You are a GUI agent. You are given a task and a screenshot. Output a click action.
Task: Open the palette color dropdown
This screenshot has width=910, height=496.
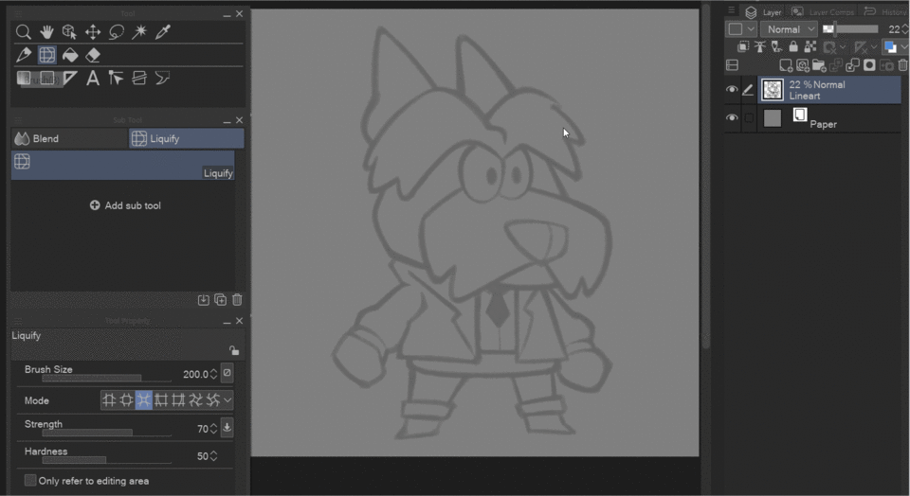coord(741,29)
